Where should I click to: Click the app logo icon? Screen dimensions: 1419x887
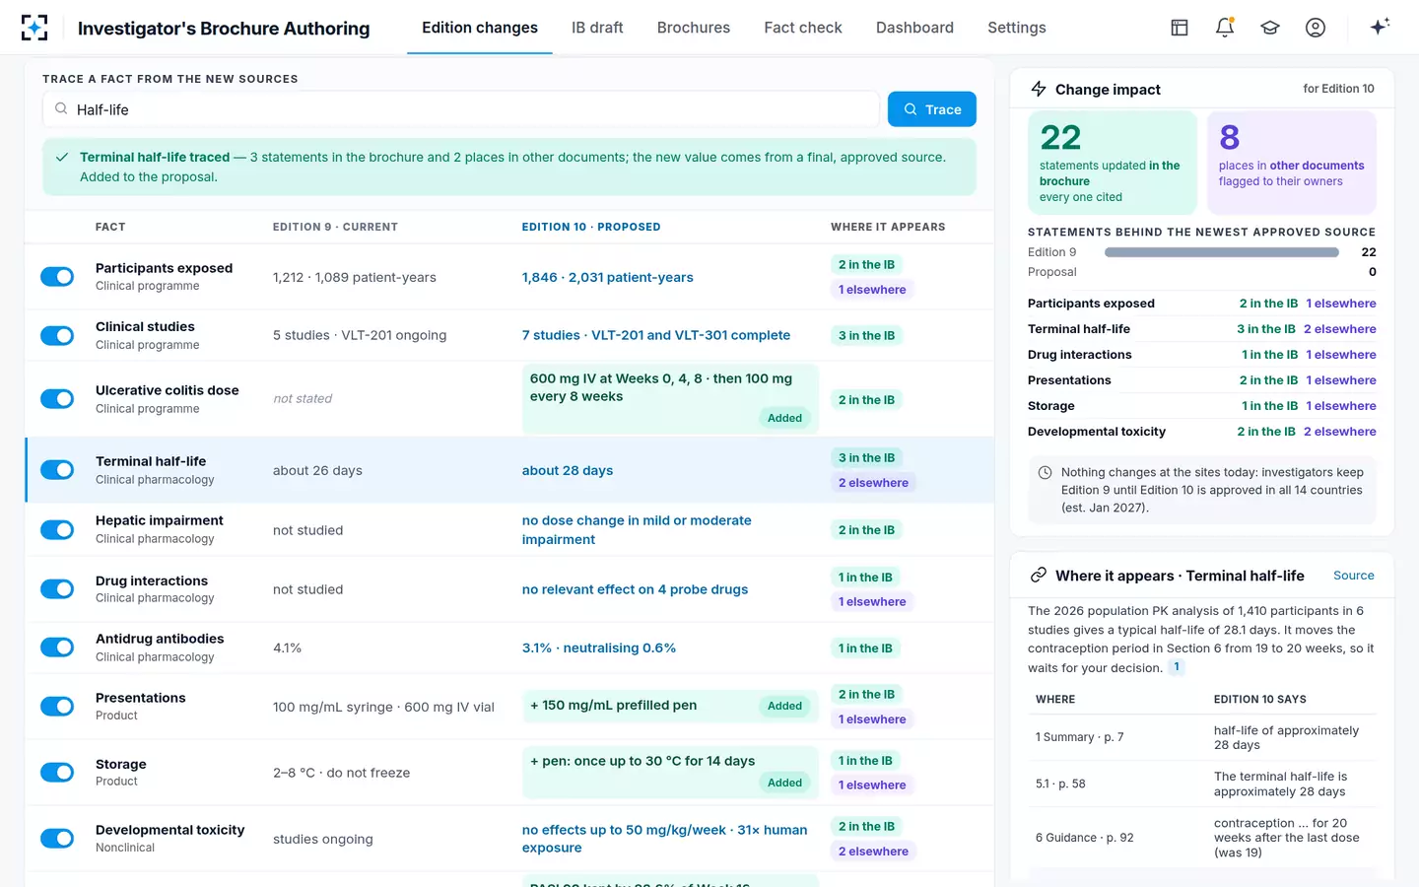point(34,28)
